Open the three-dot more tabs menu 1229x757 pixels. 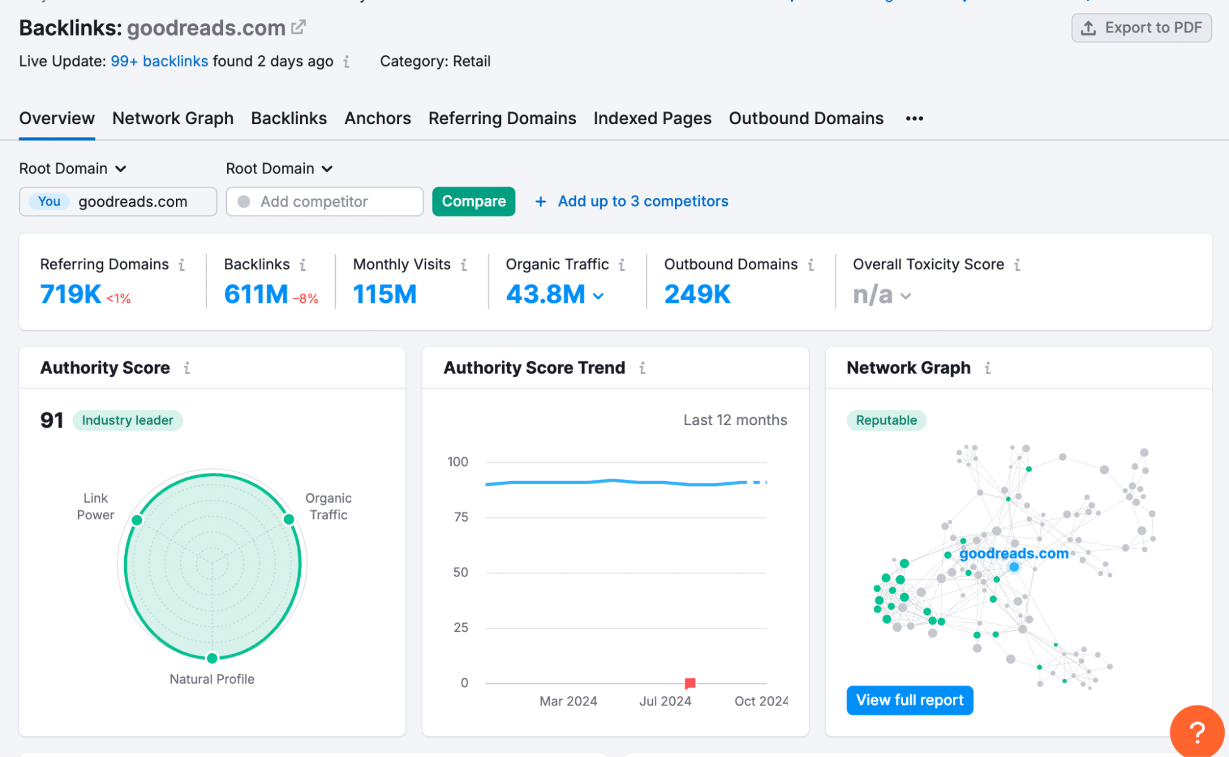coord(914,119)
